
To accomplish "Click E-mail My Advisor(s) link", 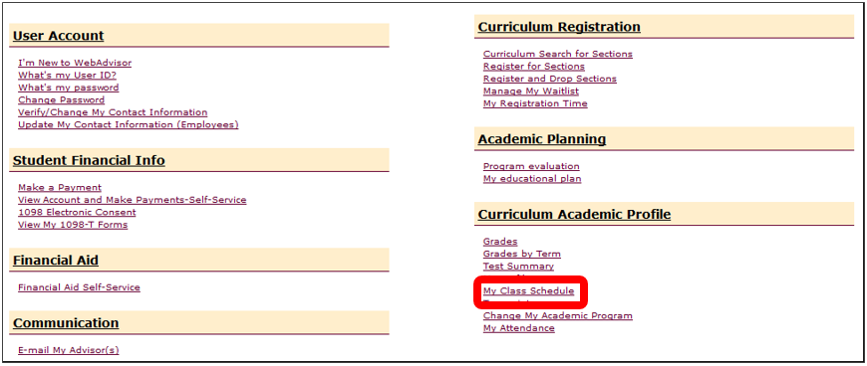I will 69,350.
